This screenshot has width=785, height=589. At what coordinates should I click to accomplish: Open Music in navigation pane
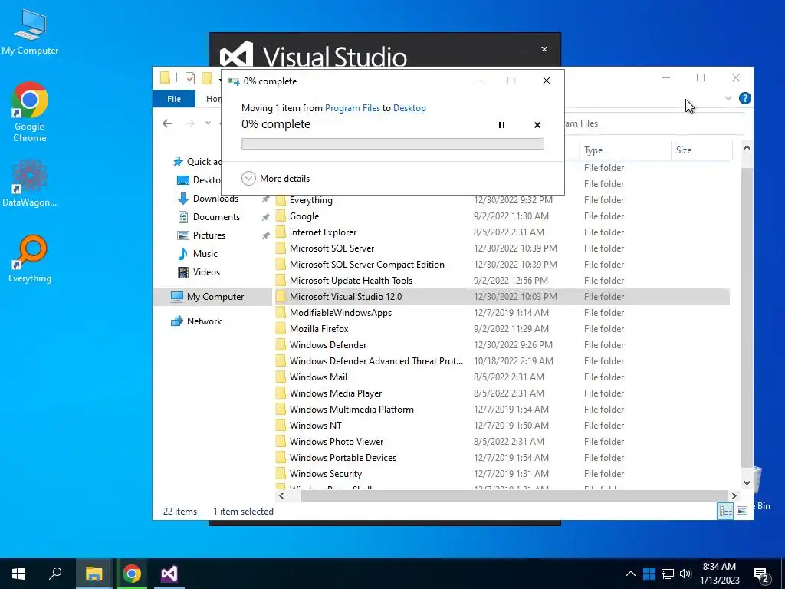199,253
